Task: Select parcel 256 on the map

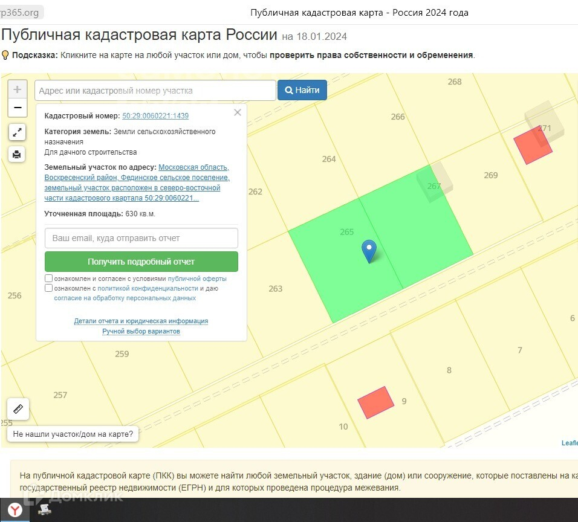Action: 15,295
